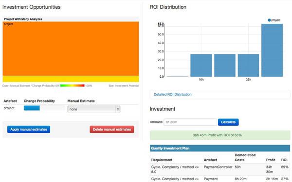
Task: Open Detailed ROI Distribution link
Action: 173,94
